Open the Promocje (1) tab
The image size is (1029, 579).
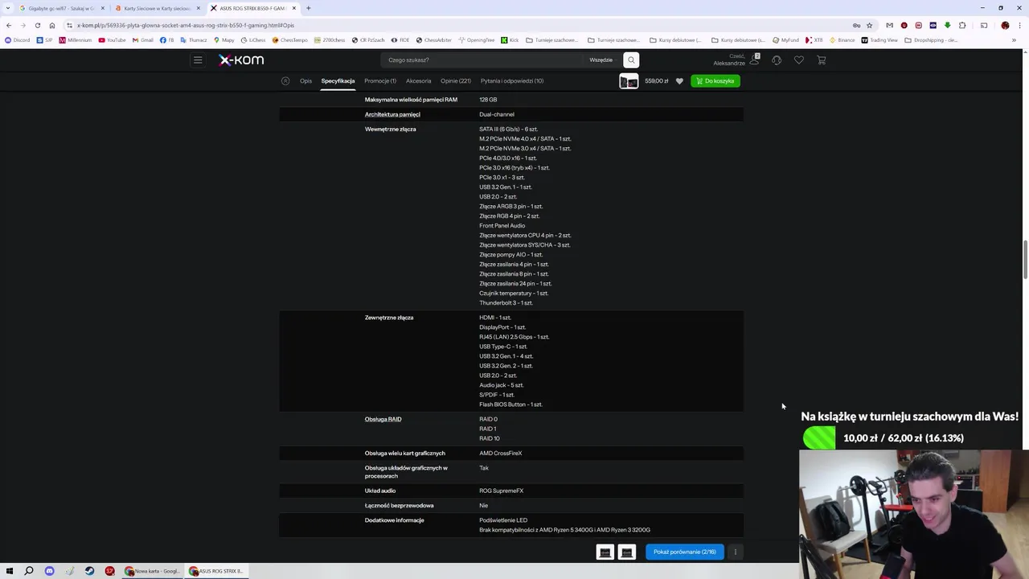tap(379, 80)
